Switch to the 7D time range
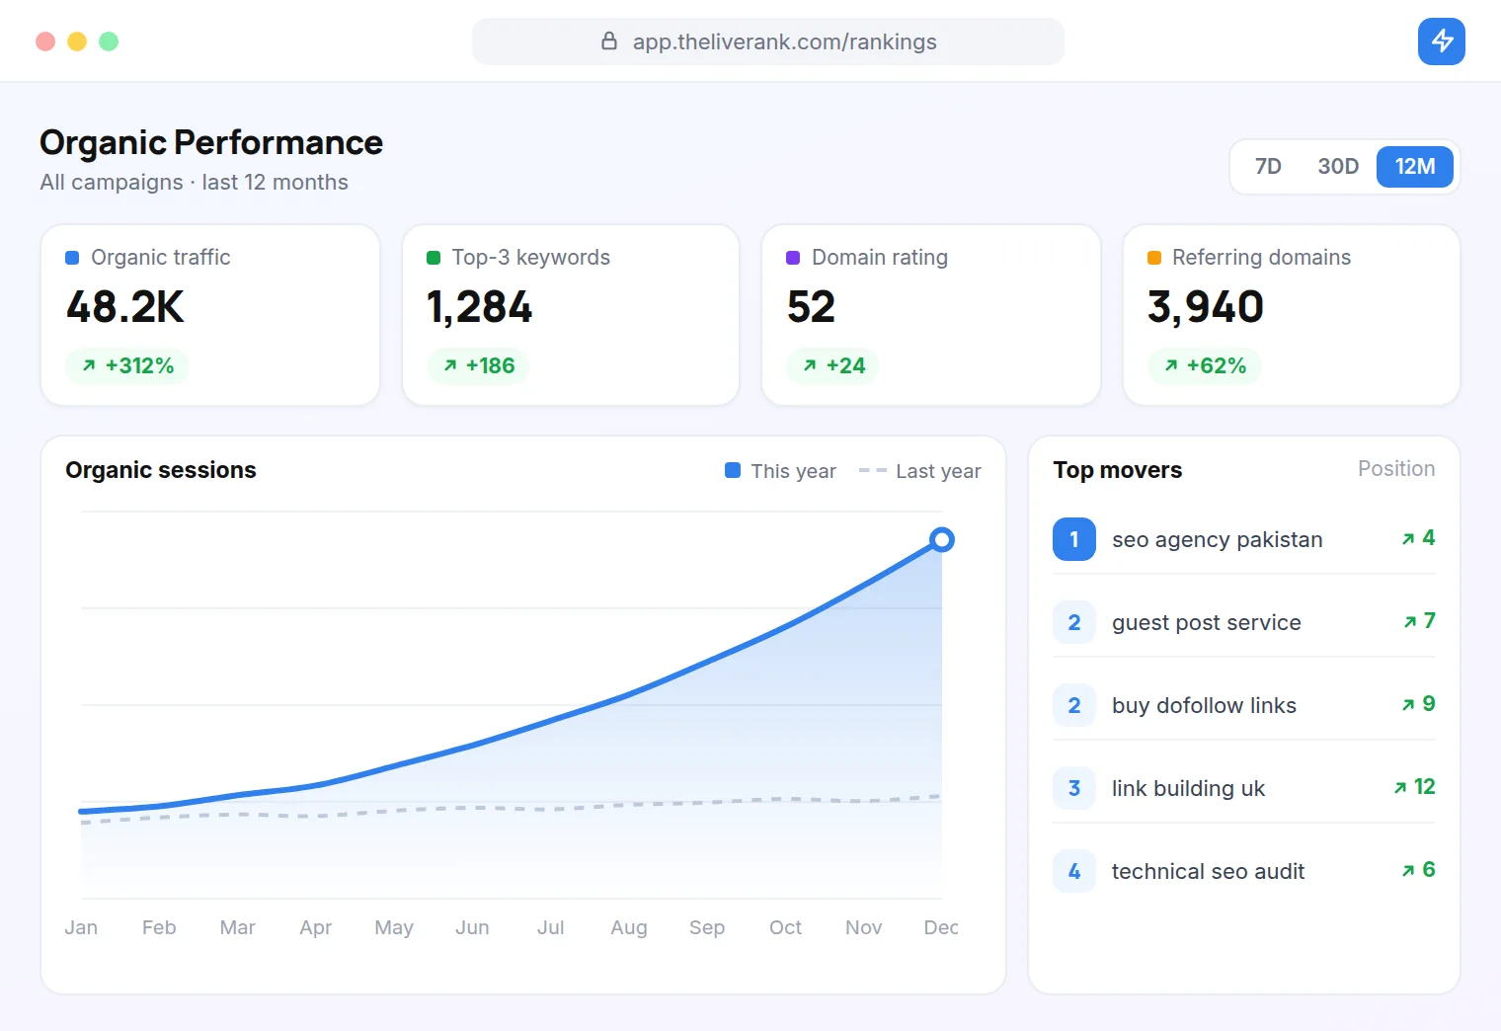The width and height of the screenshot is (1501, 1031). (1268, 166)
